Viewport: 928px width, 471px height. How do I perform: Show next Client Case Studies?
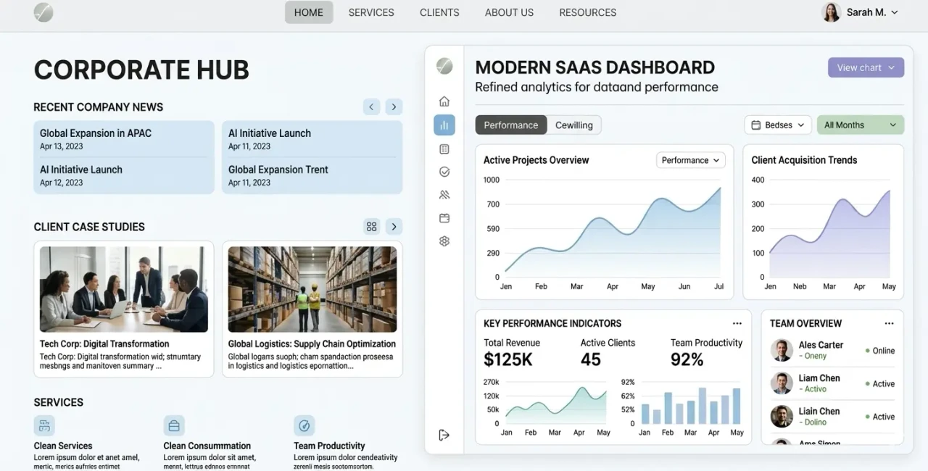click(394, 226)
